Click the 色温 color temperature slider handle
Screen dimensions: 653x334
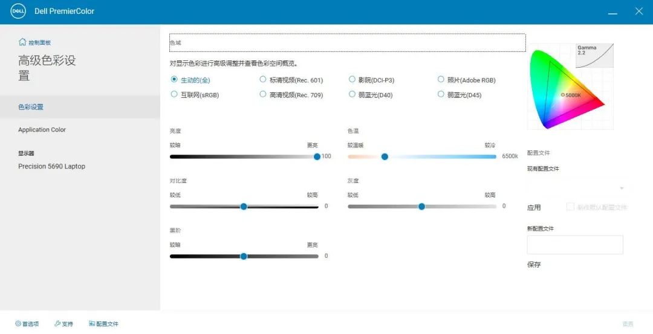(x=385, y=156)
